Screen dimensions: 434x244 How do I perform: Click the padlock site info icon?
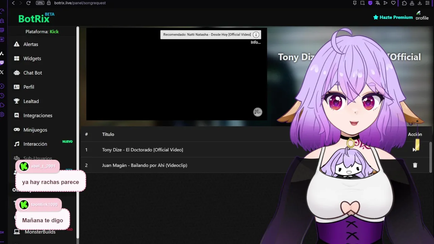coord(49,3)
